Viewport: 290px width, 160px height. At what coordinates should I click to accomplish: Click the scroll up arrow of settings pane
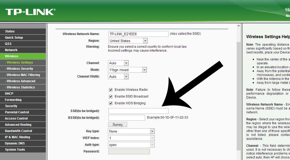point(239,26)
